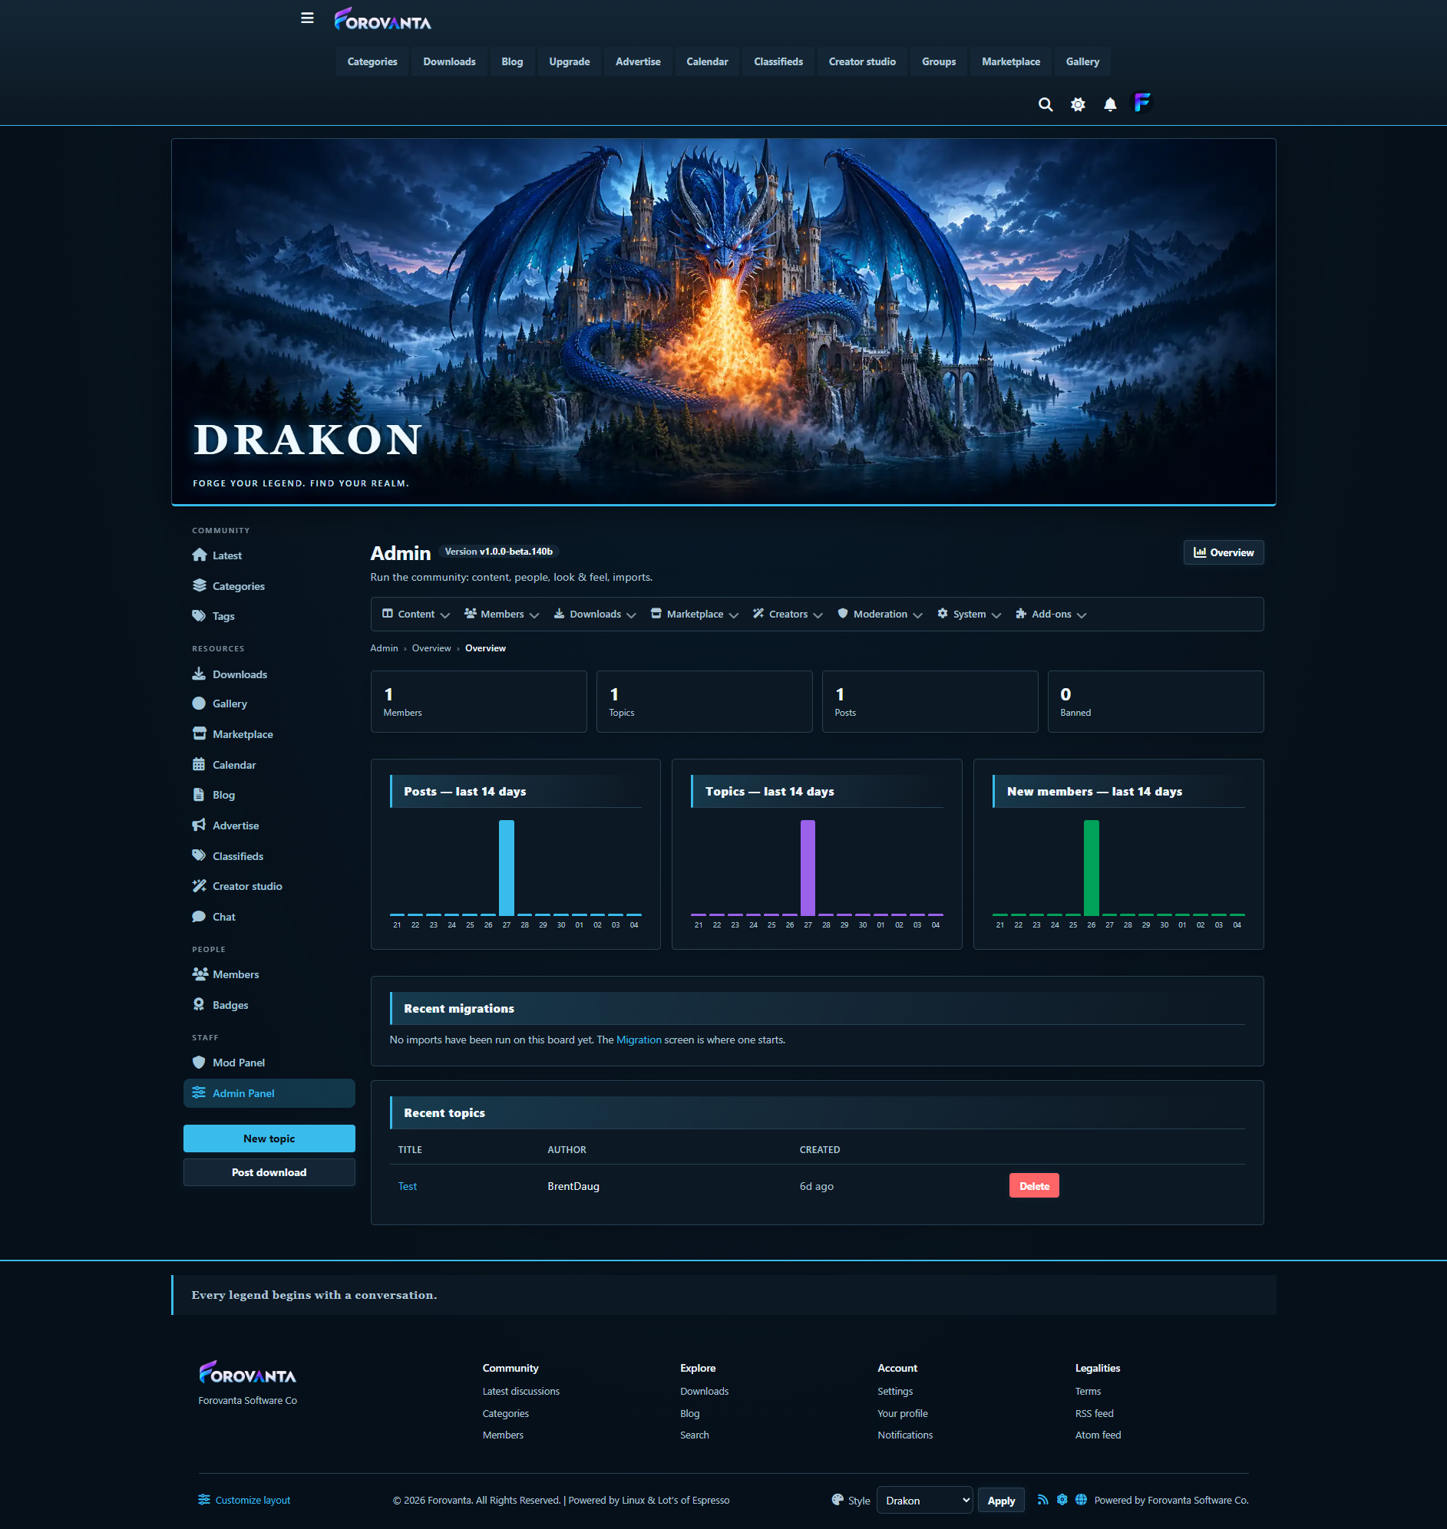Expand the Moderation admin dropdown

tap(880, 615)
